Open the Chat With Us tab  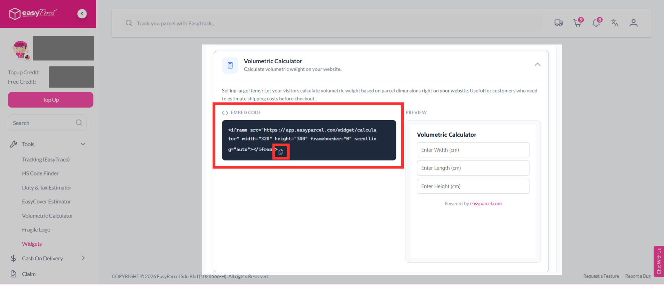coord(659,261)
